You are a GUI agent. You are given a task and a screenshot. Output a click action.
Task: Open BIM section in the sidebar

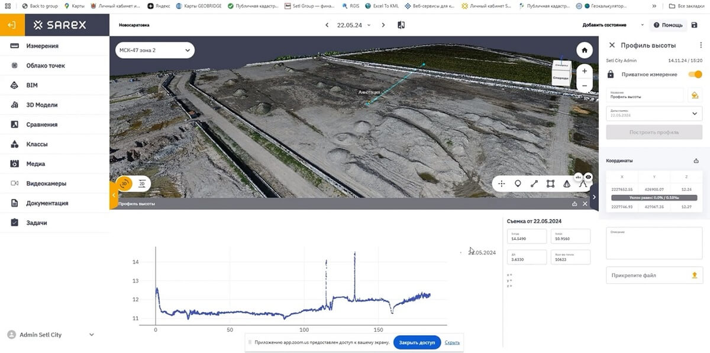pos(54,85)
